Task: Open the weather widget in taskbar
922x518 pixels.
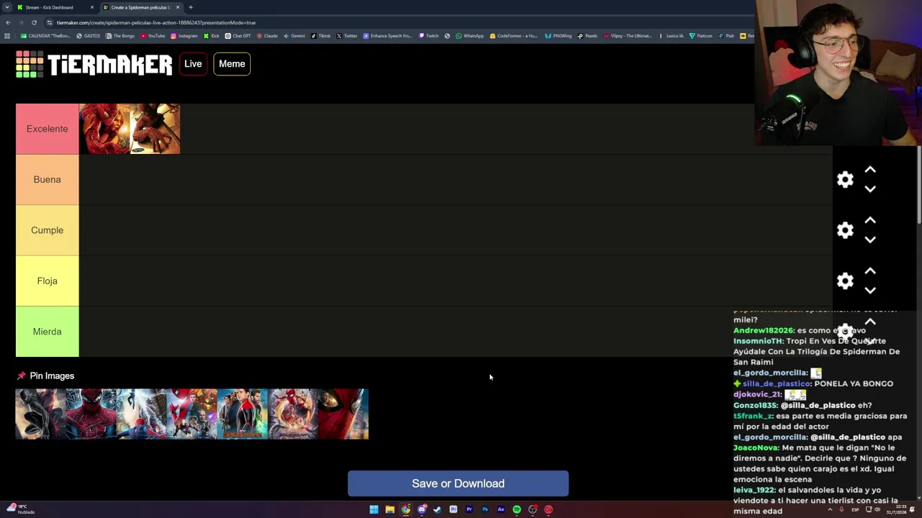Action: [x=20, y=509]
